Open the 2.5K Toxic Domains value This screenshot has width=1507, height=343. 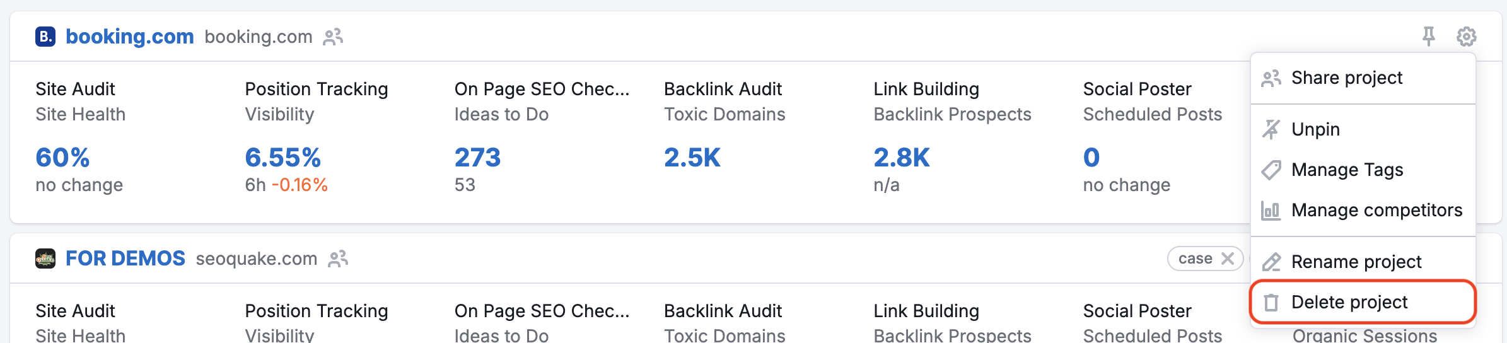click(x=692, y=158)
